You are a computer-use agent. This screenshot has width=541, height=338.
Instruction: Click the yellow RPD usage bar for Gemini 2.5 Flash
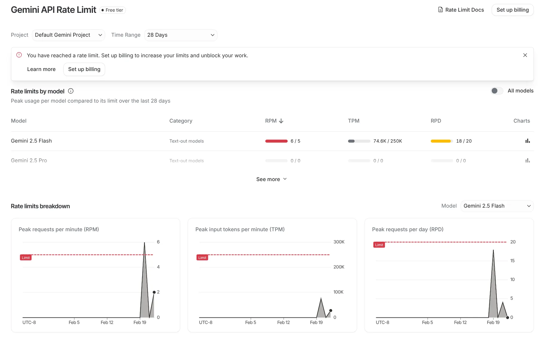[x=442, y=141]
